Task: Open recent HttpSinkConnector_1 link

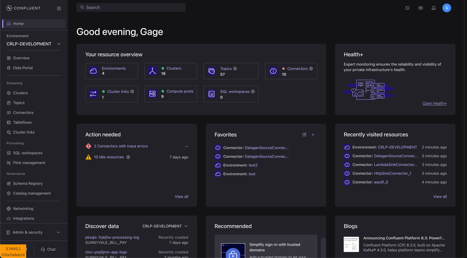Action: pos(393,173)
